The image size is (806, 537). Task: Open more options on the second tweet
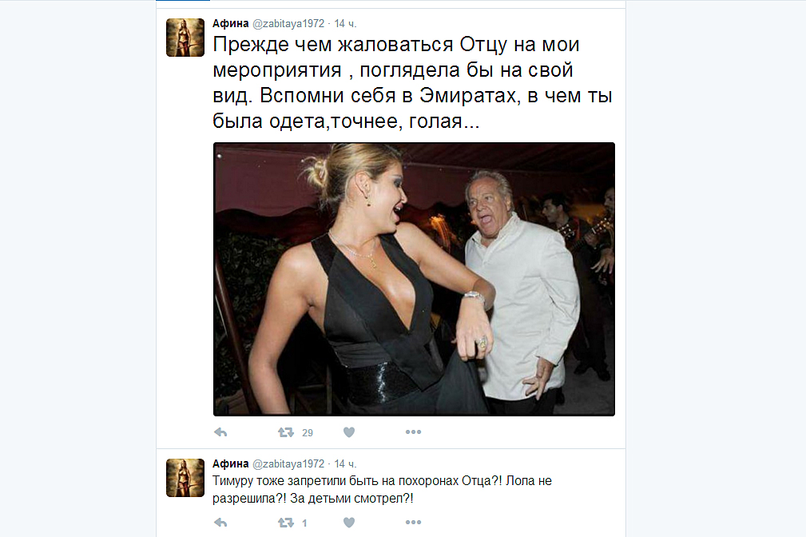pyautogui.click(x=413, y=523)
